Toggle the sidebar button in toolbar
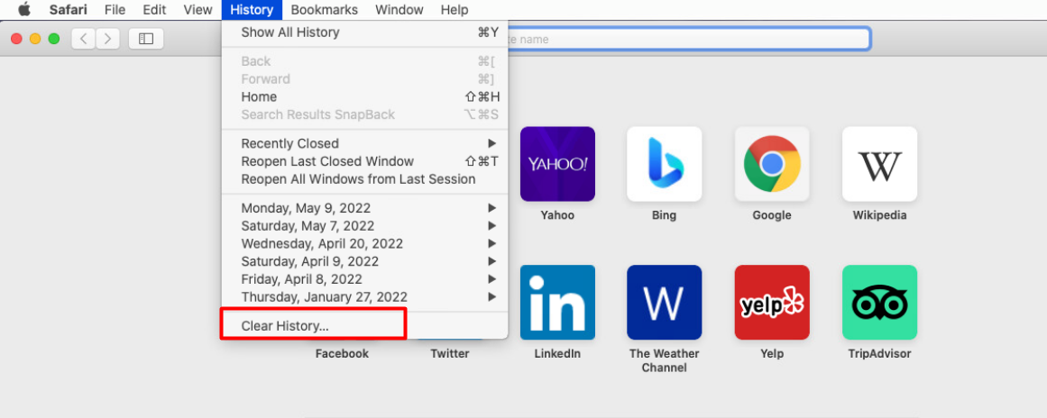 pos(146,39)
